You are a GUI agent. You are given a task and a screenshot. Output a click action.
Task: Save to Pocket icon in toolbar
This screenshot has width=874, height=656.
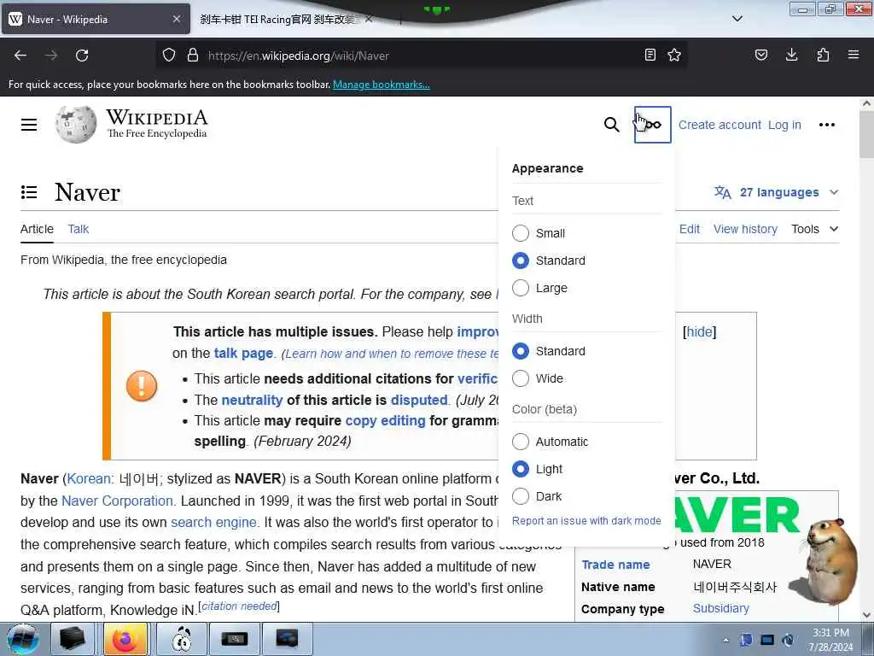(x=760, y=55)
